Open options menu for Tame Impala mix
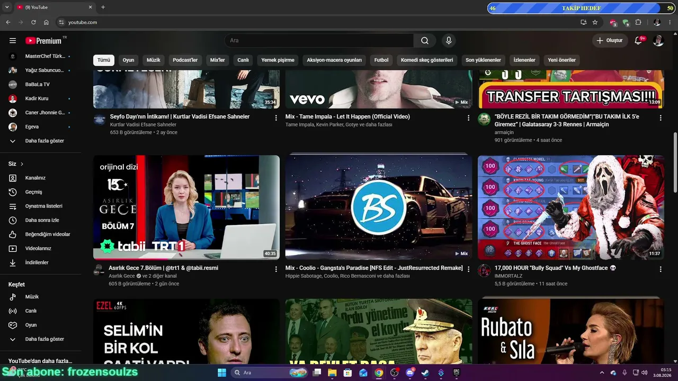Viewport: 678px width, 381px height. tap(468, 118)
